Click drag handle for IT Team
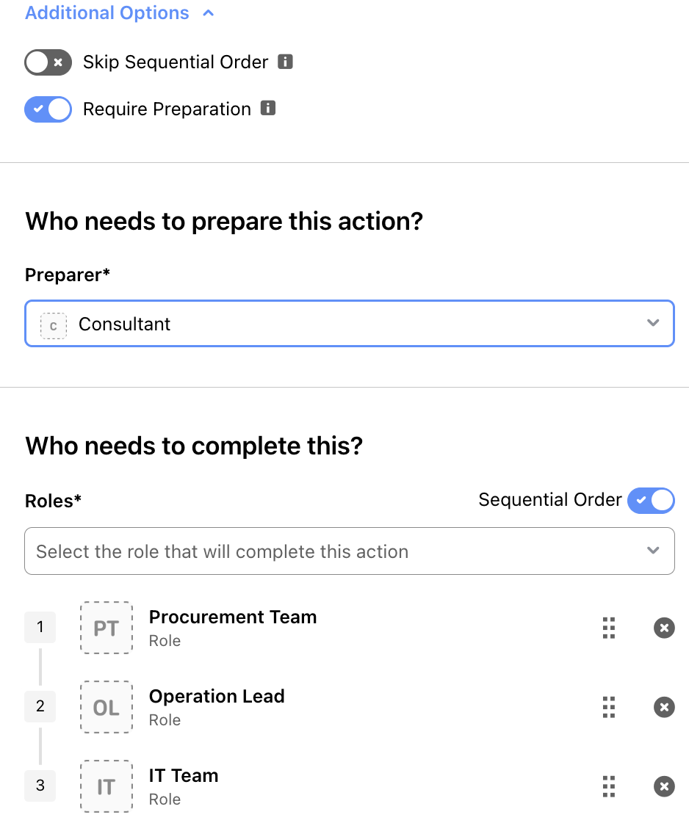The height and width of the screenshot is (834, 689). 608,786
